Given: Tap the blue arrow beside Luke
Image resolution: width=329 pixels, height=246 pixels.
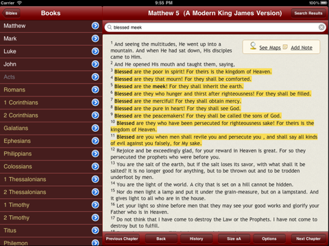Looking at the screenshot, I should [95, 51].
